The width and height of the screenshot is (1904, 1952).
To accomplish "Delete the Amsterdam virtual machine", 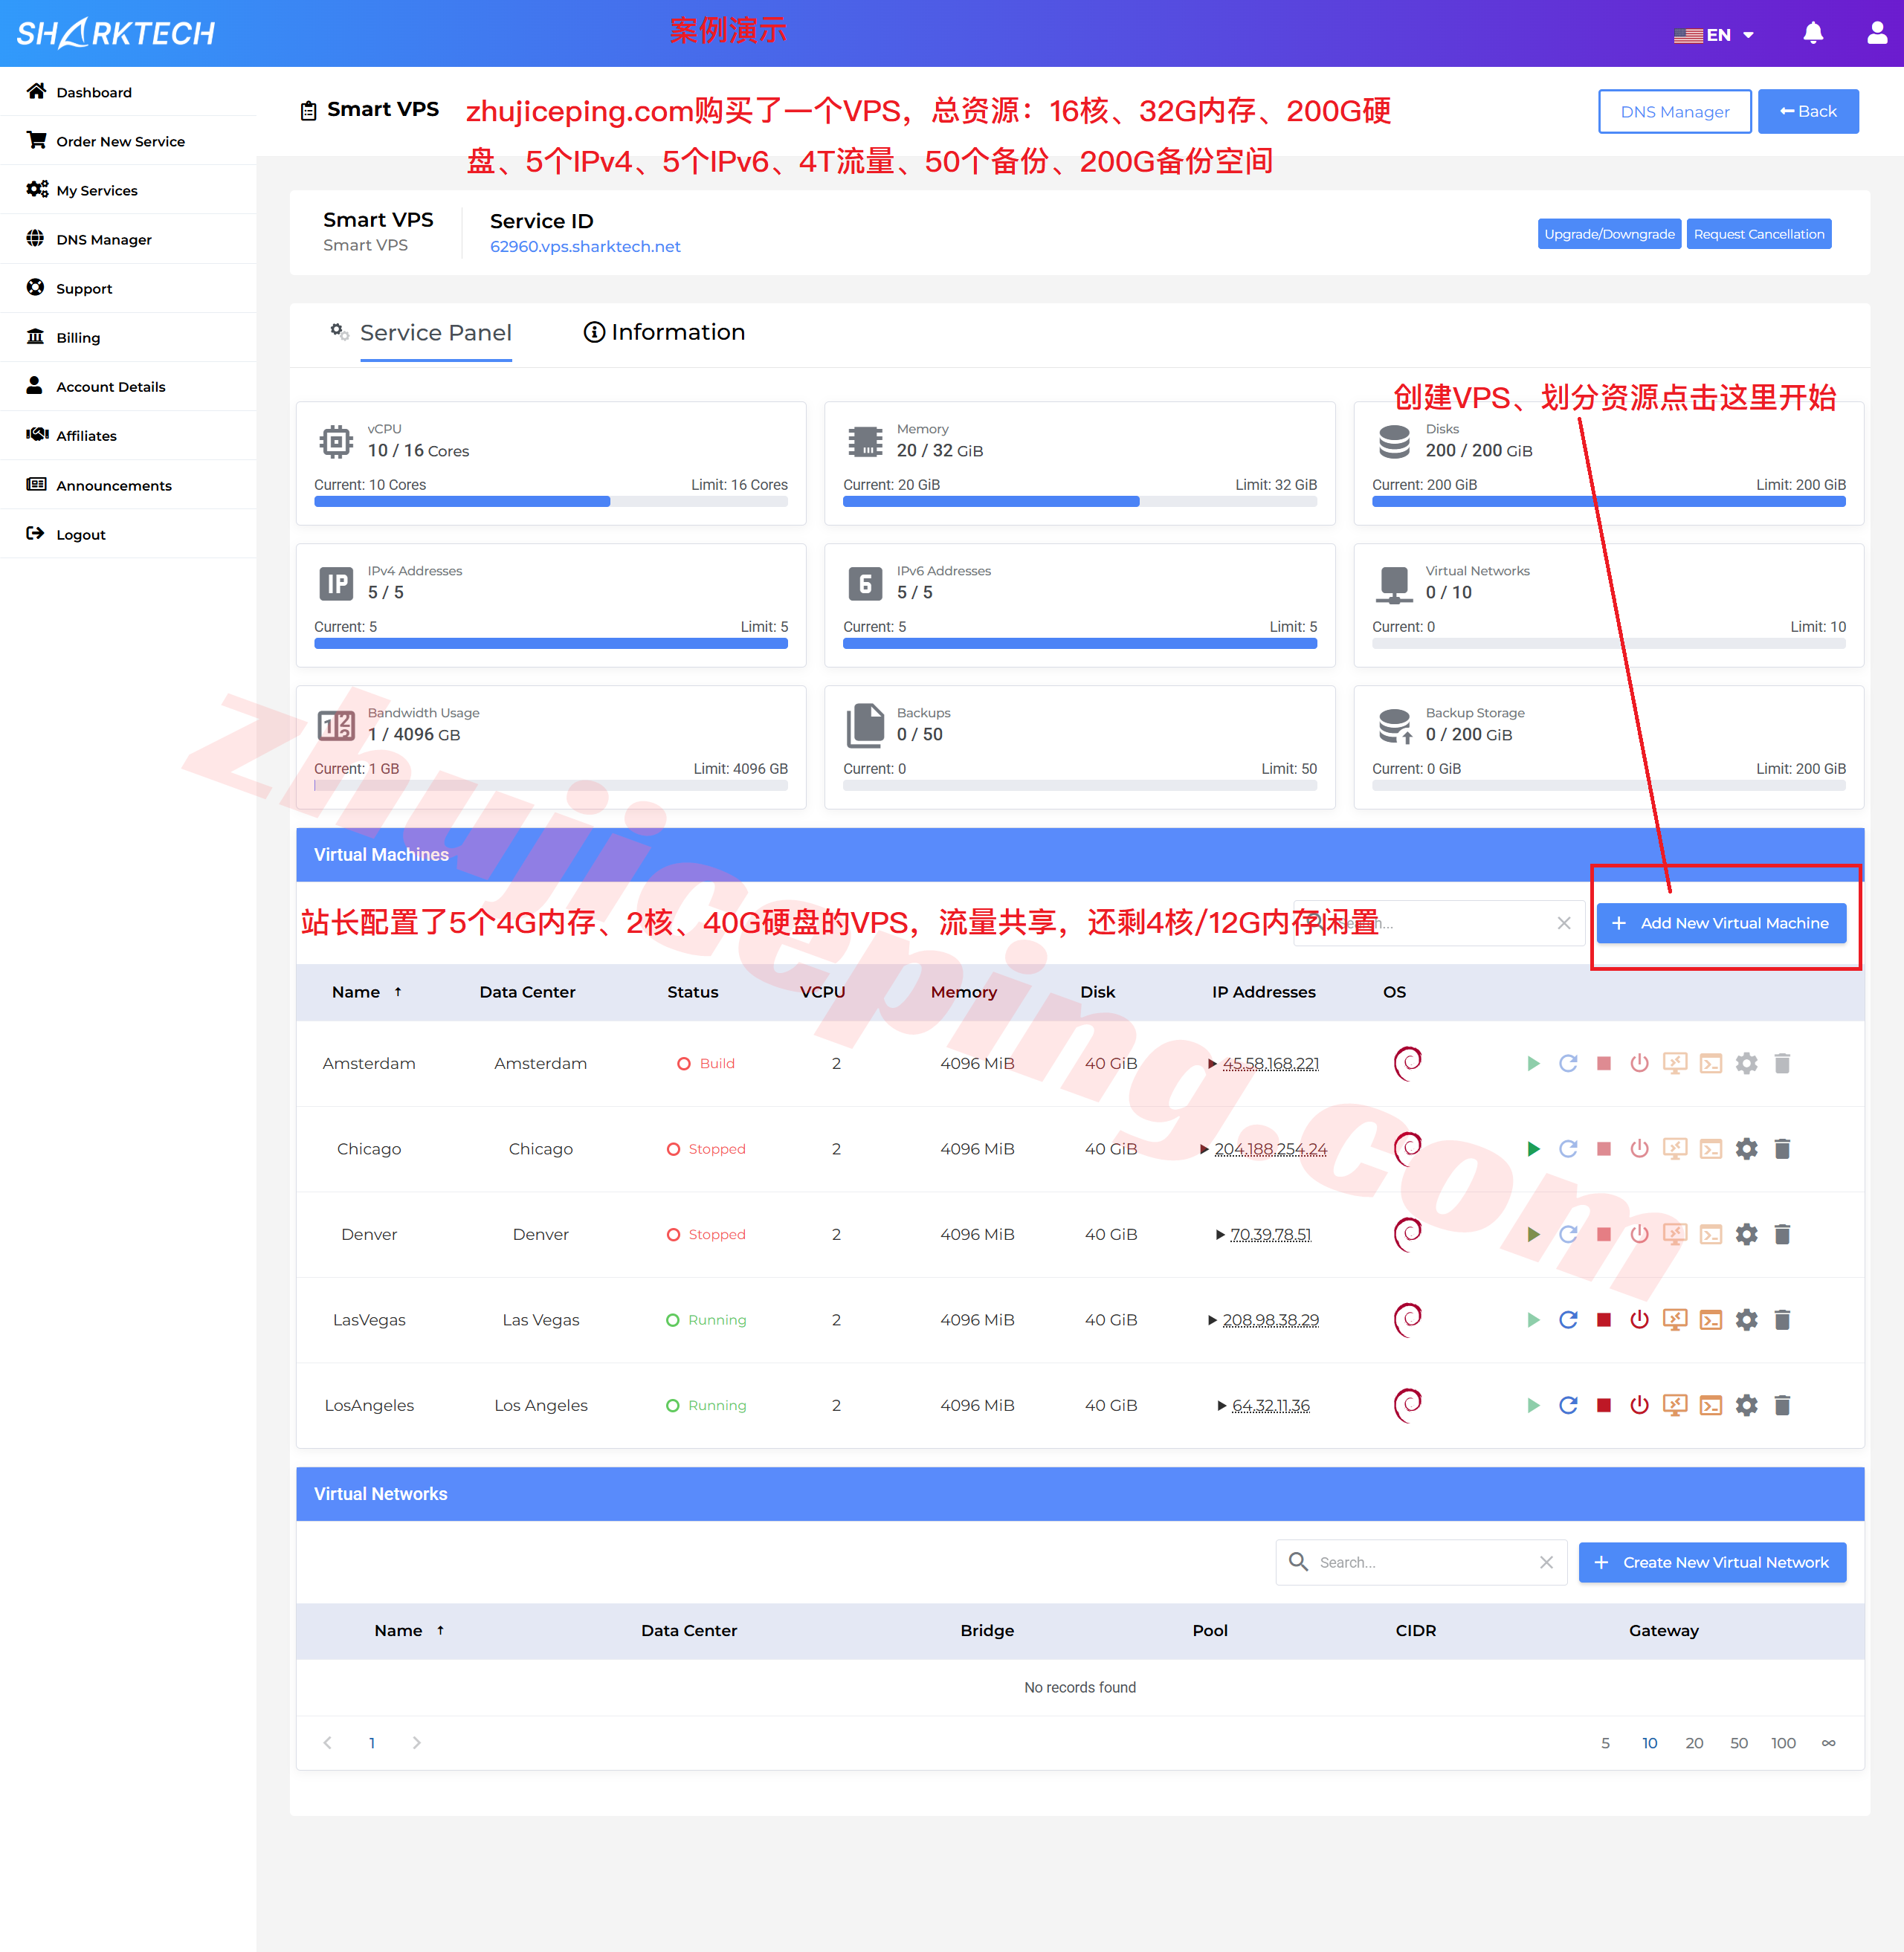I will tap(1782, 1063).
